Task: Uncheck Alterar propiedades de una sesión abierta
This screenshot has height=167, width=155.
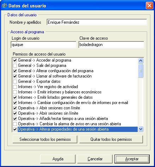Action: point(15,129)
